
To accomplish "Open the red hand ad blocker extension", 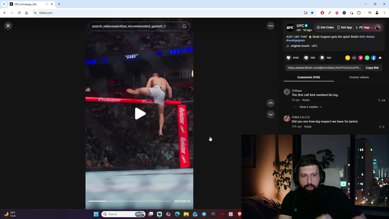I will 322,13.
